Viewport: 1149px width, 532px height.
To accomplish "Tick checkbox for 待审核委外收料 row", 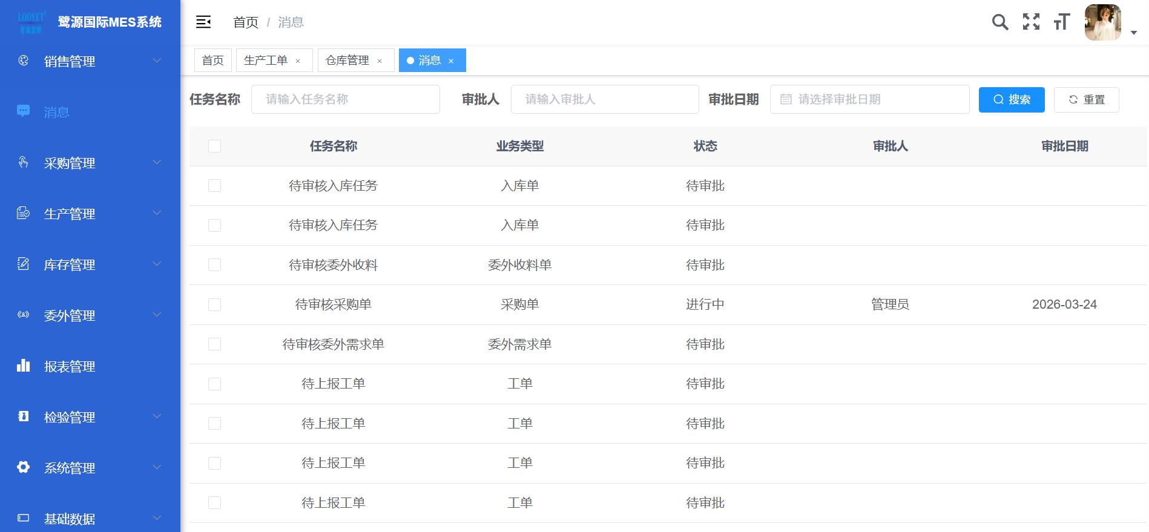I will (214, 265).
